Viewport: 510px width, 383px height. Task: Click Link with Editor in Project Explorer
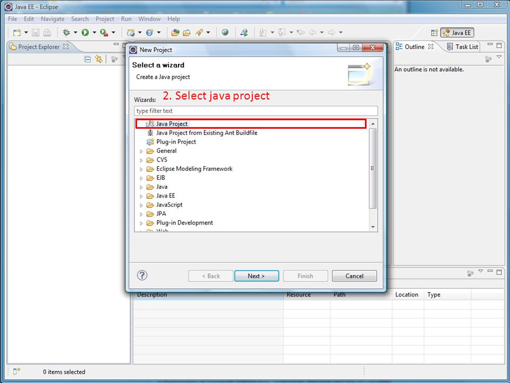click(99, 59)
